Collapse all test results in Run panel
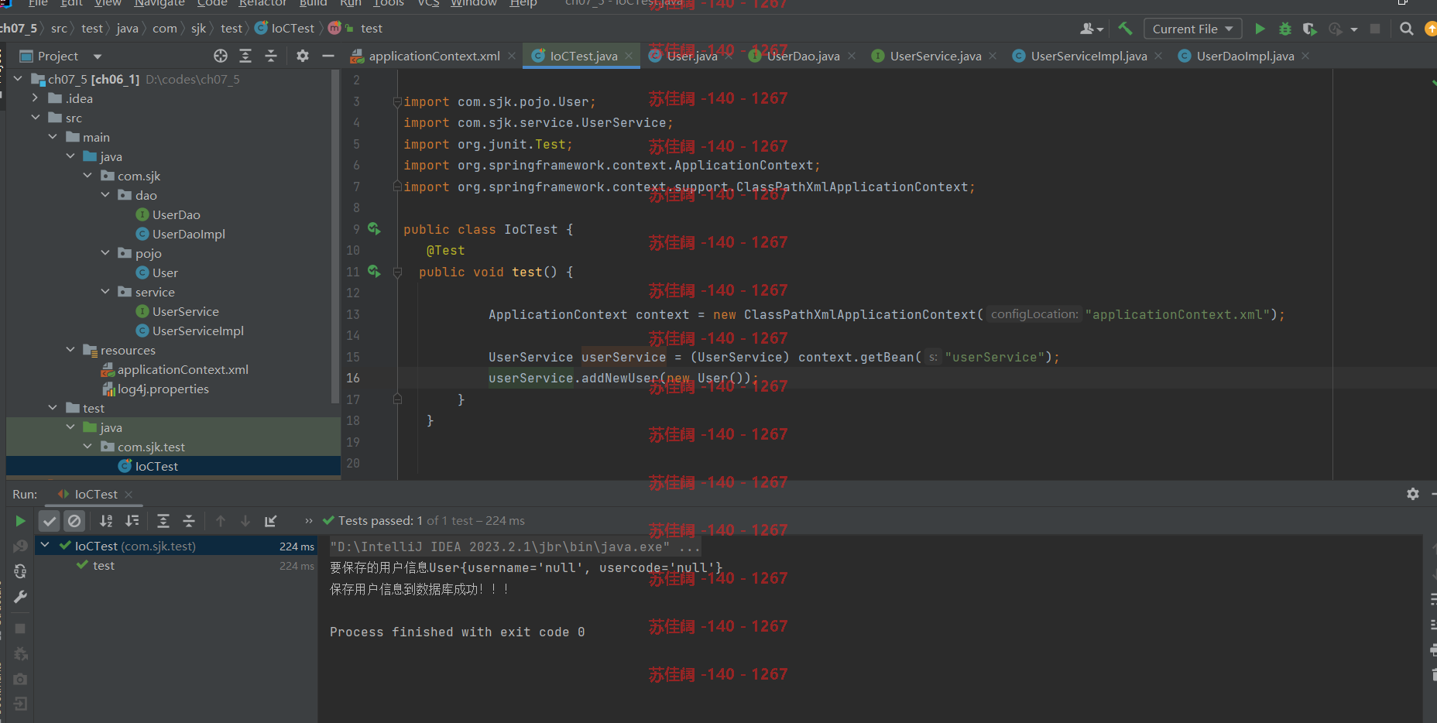This screenshot has height=723, width=1437. tap(189, 521)
